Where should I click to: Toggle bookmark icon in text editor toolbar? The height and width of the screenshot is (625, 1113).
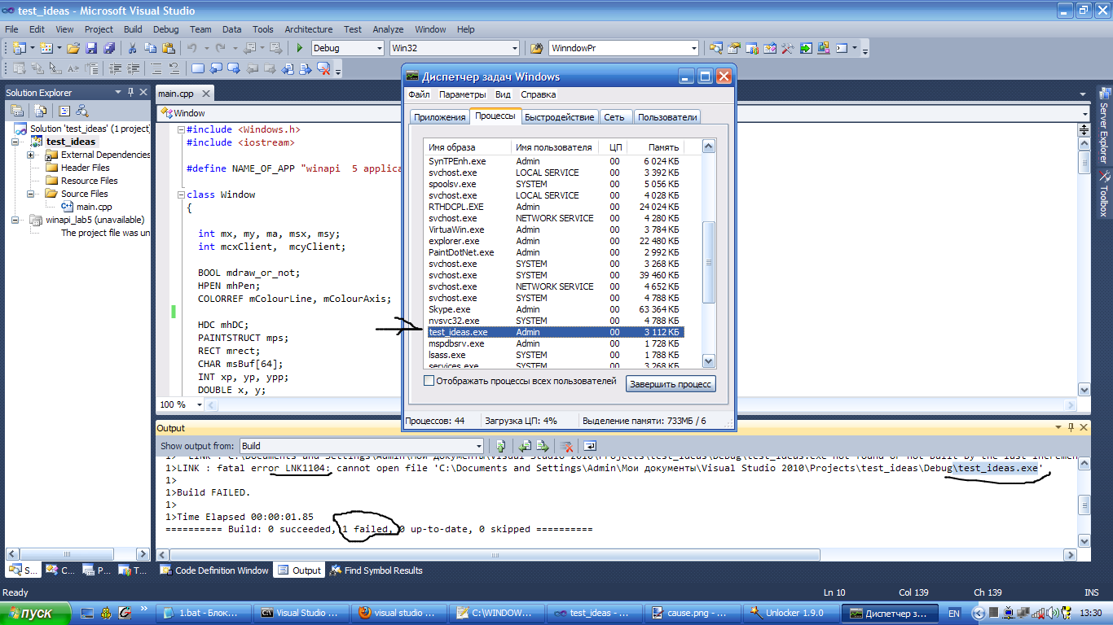coord(198,68)
